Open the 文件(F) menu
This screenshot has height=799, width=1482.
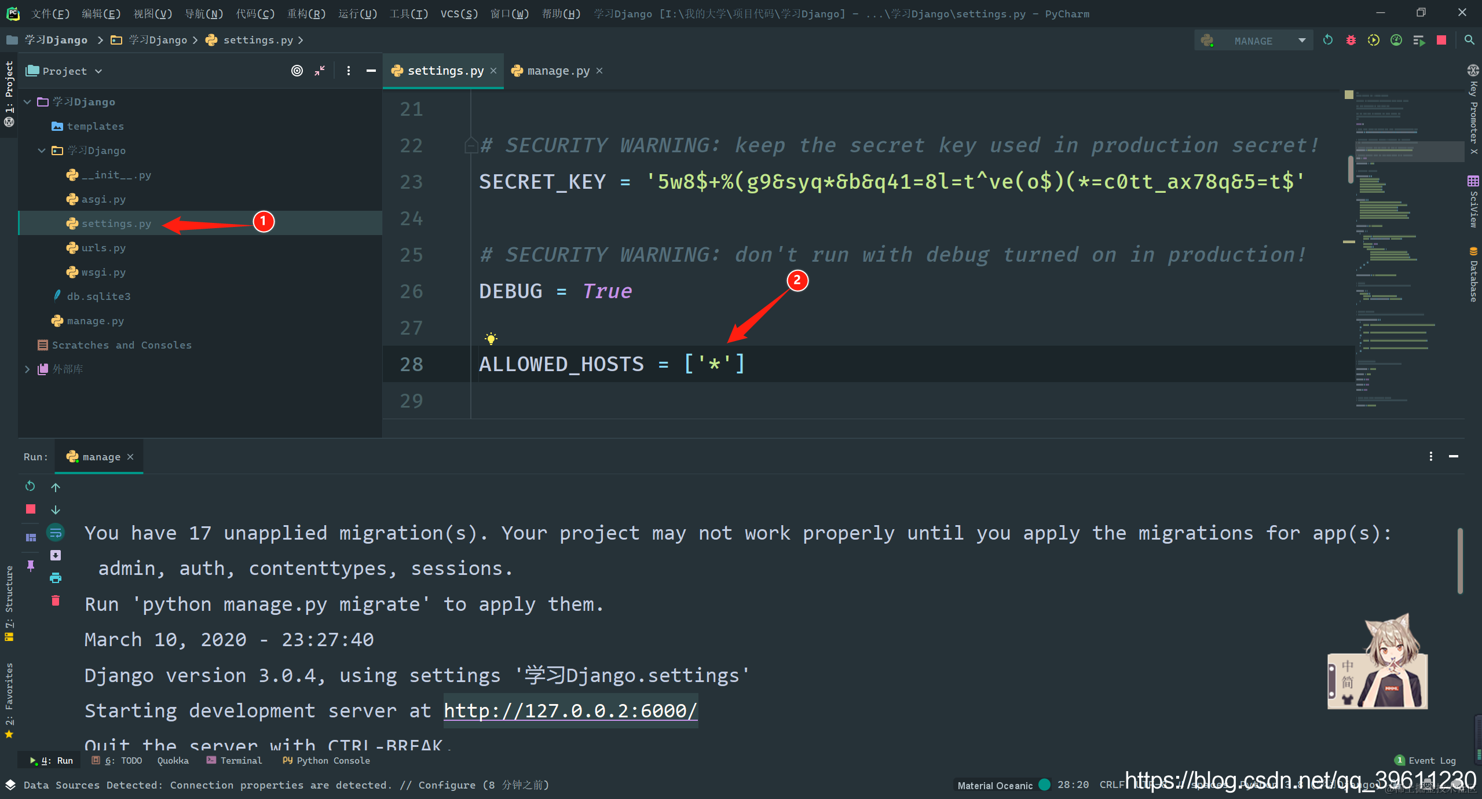pyautogui.click(x=50, y=13)
